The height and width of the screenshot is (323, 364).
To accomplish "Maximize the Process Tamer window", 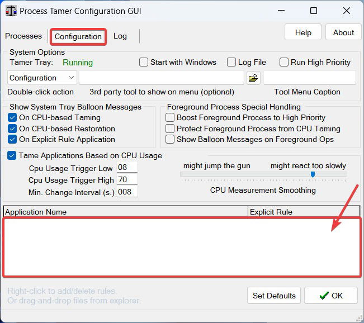I will 314,11.
